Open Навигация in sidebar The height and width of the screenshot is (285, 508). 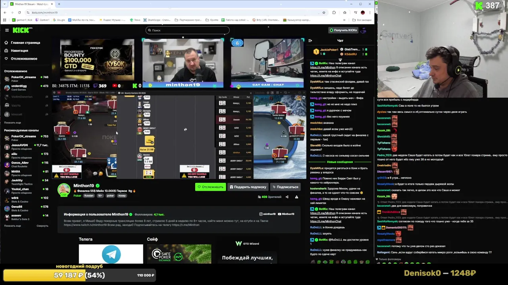pyautogui.click(x=16, y=51)
